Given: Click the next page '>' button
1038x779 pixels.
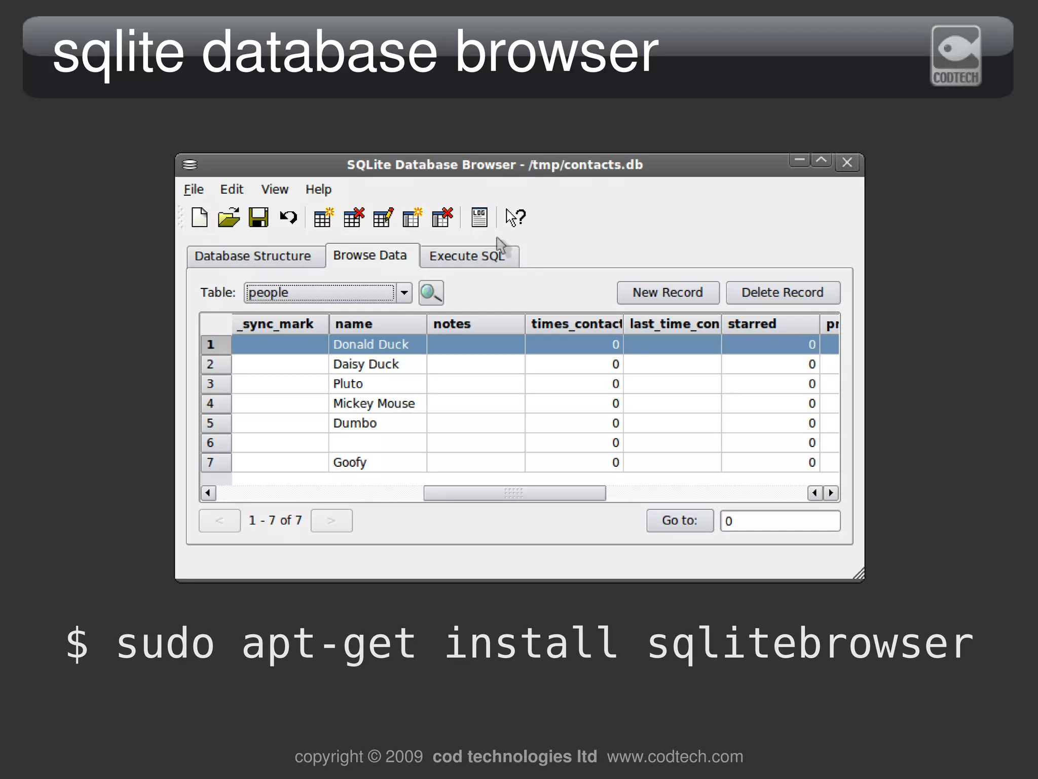Looking at the screenshot, I should (331, 521).
